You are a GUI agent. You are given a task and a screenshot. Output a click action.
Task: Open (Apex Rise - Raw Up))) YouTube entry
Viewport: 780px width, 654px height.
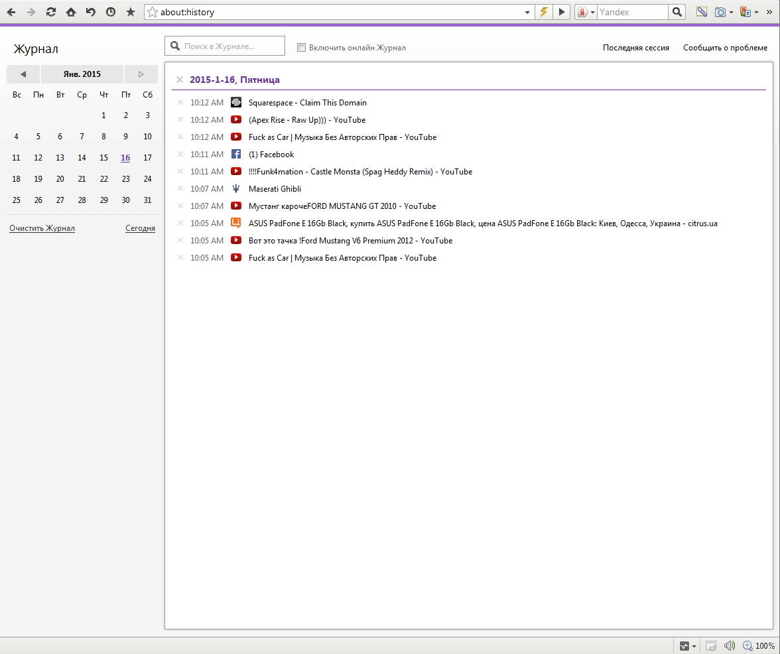pyautogui.click(x=307, y=120)
